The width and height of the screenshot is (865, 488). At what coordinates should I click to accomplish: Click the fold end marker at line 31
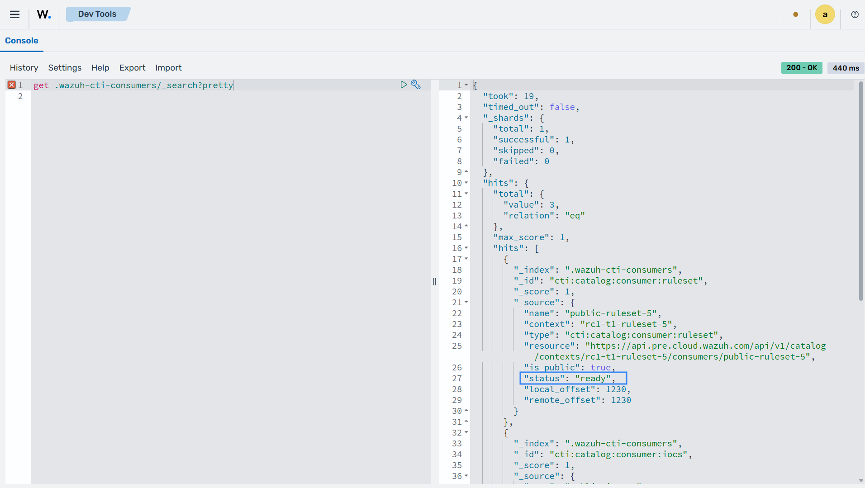click(466, 422)
